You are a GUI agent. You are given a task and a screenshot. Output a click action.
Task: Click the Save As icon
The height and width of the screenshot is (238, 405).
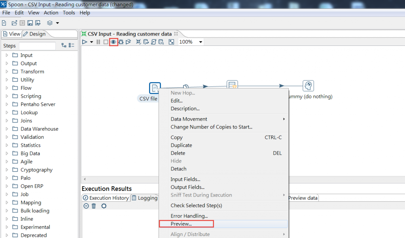click(38, 23)
